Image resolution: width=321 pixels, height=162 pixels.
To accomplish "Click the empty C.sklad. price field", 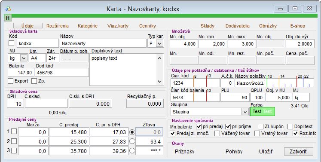I will [46, 104].
